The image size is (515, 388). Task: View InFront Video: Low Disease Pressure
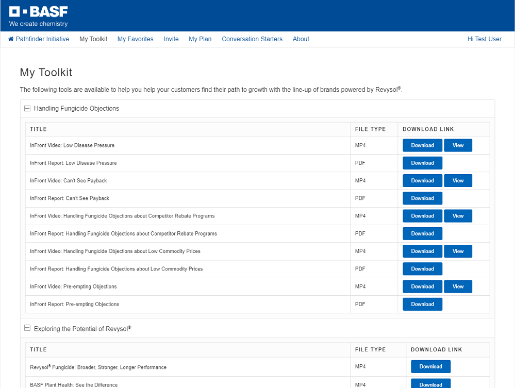(458, 145)
